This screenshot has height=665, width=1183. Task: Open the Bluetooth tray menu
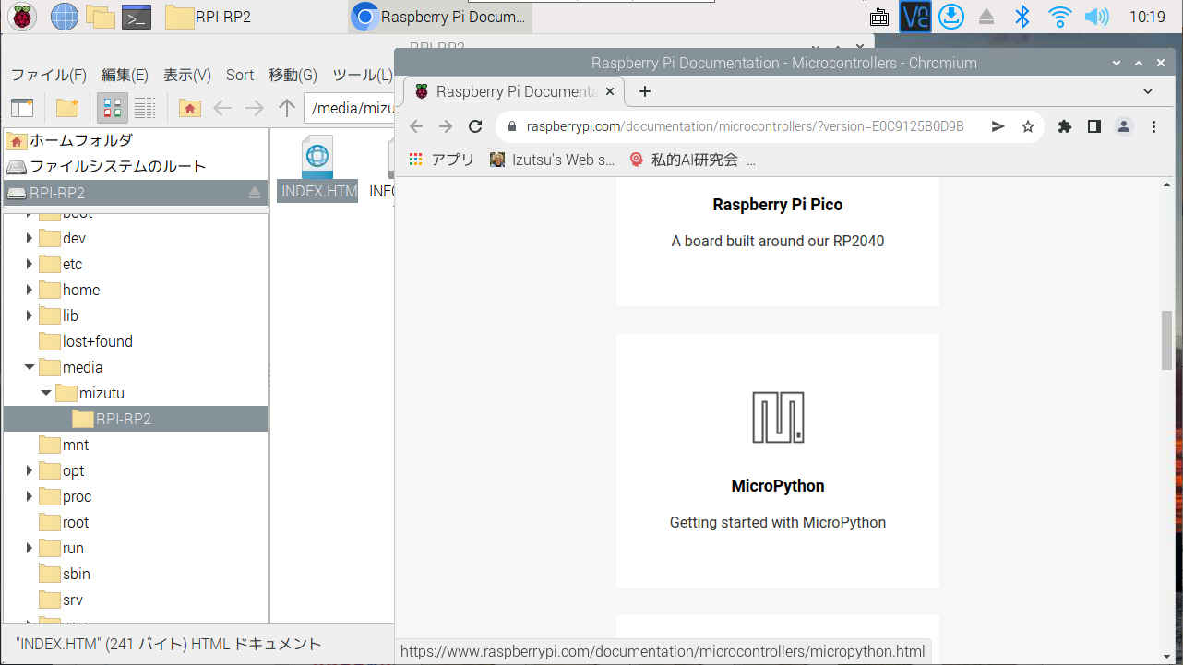1022,16
